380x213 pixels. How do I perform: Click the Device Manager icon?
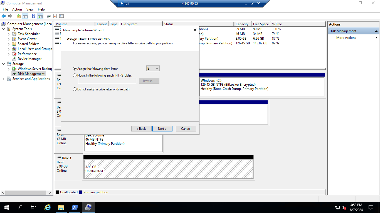click(14, 59)
